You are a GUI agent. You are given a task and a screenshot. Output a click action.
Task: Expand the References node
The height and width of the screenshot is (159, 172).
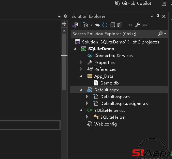tap(81, 69)
